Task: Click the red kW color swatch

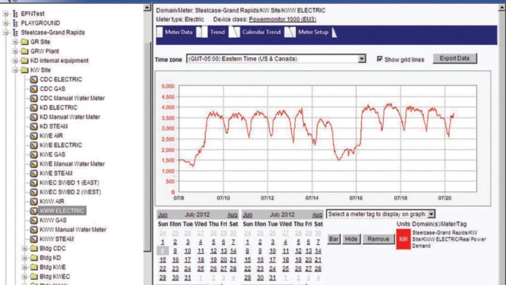Action: pyautogui.click(x=403, y=239)
